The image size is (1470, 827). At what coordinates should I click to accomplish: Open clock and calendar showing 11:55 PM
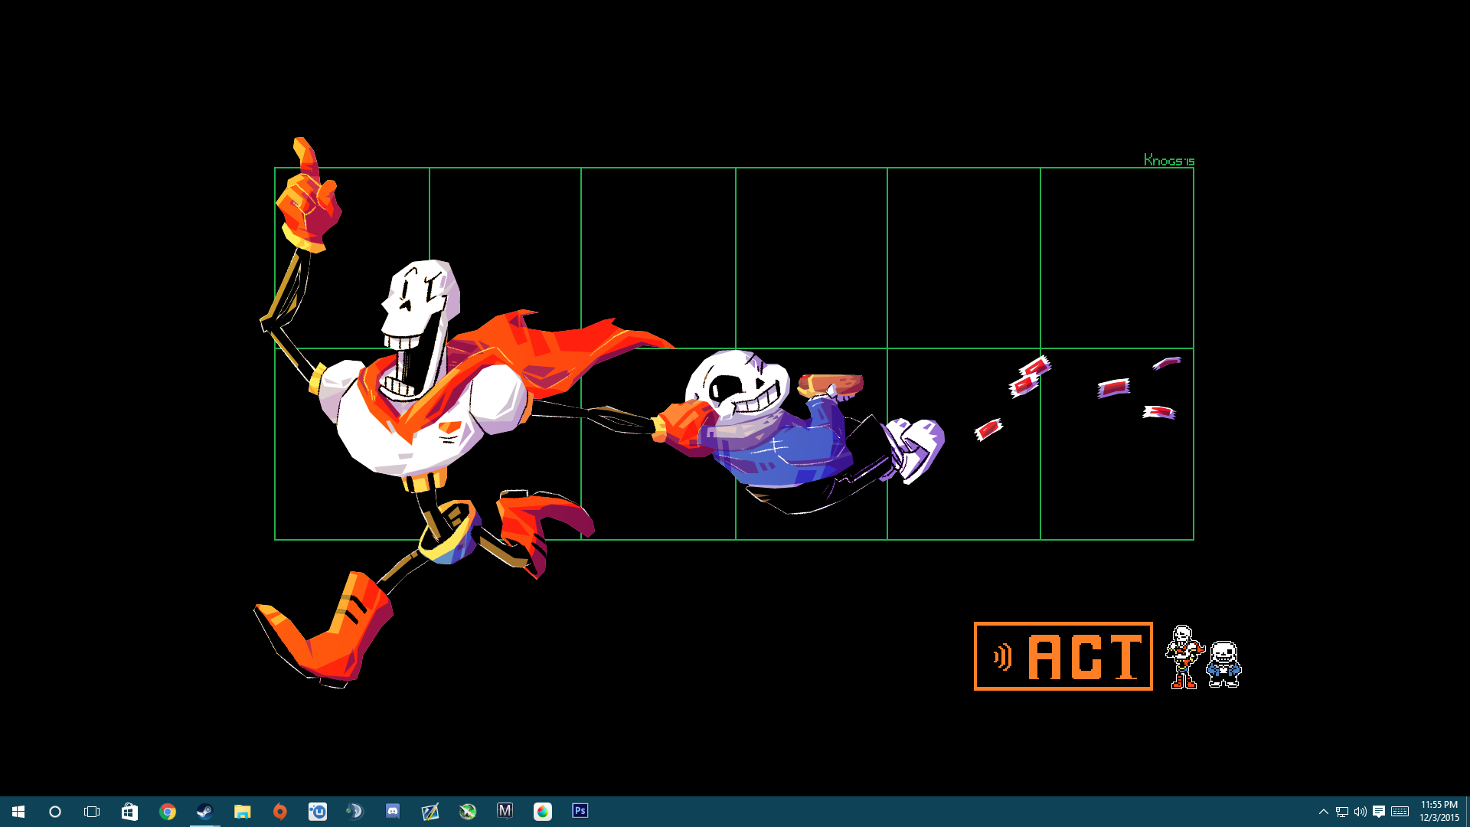click(1439, 812)
